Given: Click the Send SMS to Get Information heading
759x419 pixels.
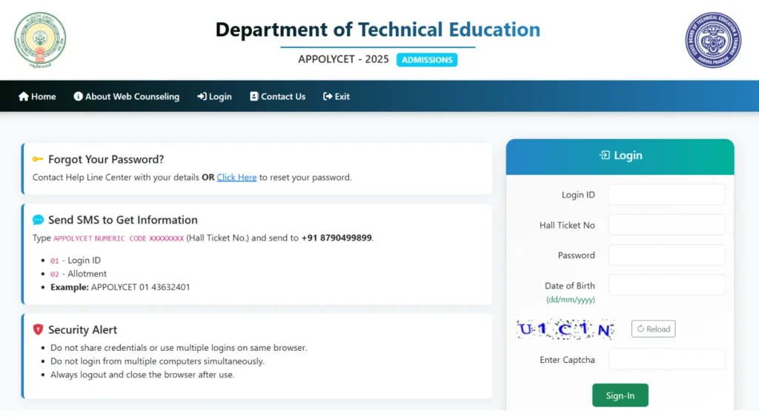Looking at the screenshot, I should coord(123,220).
